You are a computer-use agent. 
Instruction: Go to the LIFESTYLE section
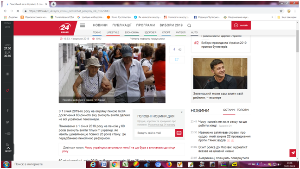point(113,32)
